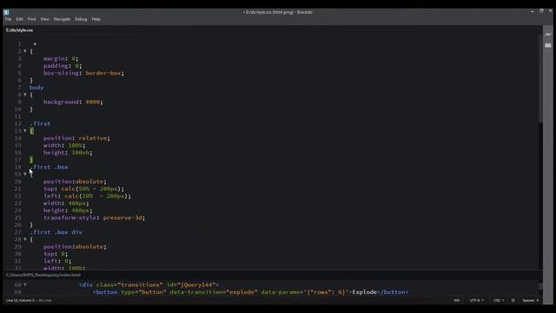Viewport: 556px width, 313px height.
Task: Click the highlighted closing brace on line 17
Action: (x=31, y=160)
